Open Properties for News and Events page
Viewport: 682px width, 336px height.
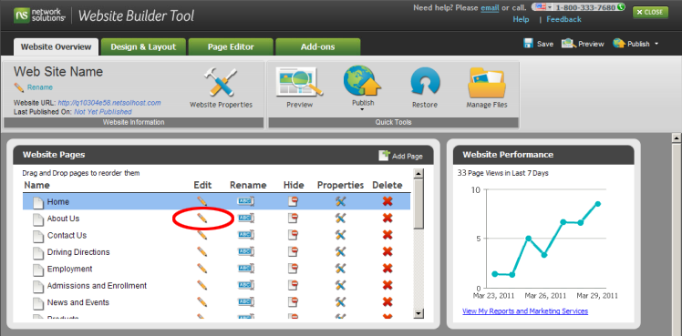pos(340,302)
